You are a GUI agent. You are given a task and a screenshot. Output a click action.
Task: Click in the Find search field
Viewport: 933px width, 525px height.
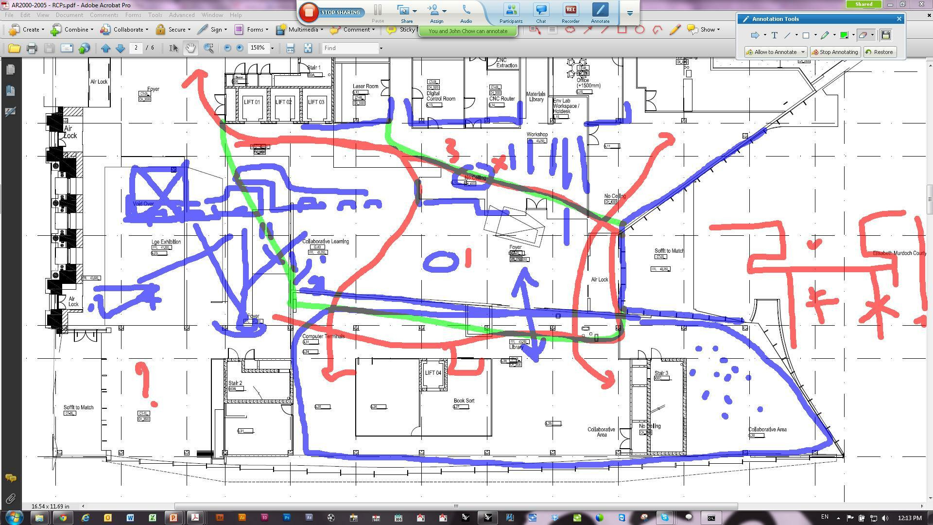point(350,48)
